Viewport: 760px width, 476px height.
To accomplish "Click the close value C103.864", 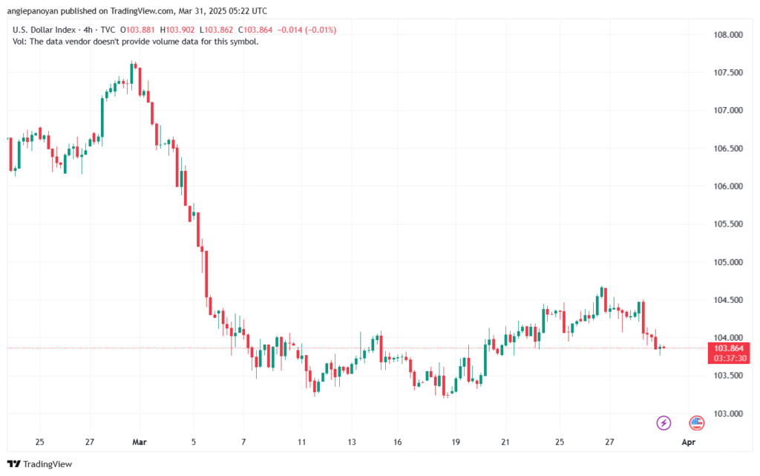I will 255,30.
